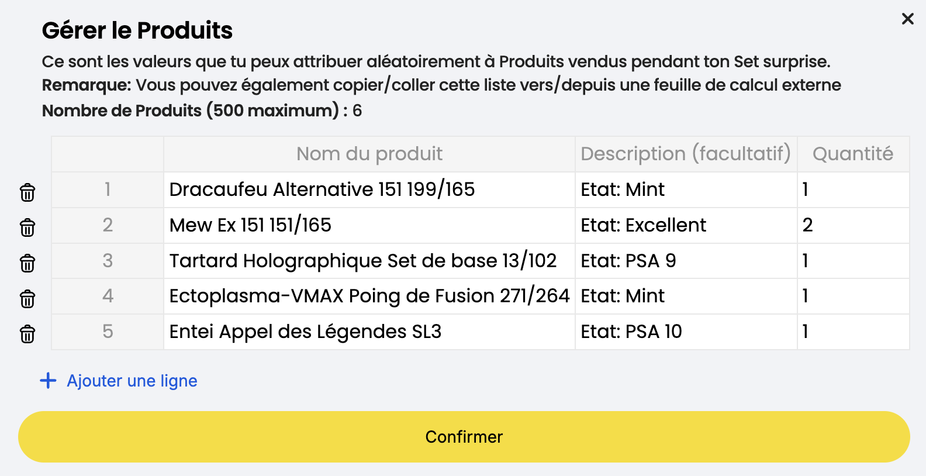
Task: Click the Nom du produit column header
Action: (369, 154)
